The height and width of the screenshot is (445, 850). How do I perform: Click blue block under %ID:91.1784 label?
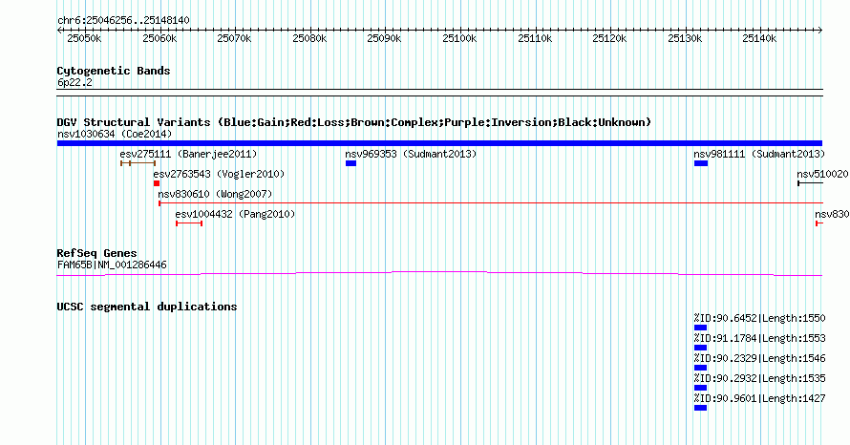[700, 348]
